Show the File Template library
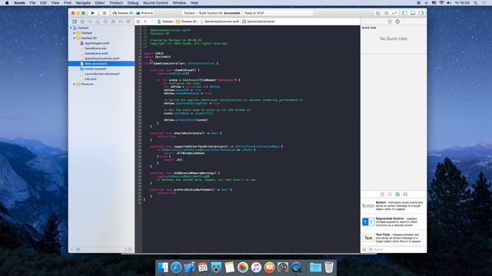The image size is (492, 276). [382, 194]
